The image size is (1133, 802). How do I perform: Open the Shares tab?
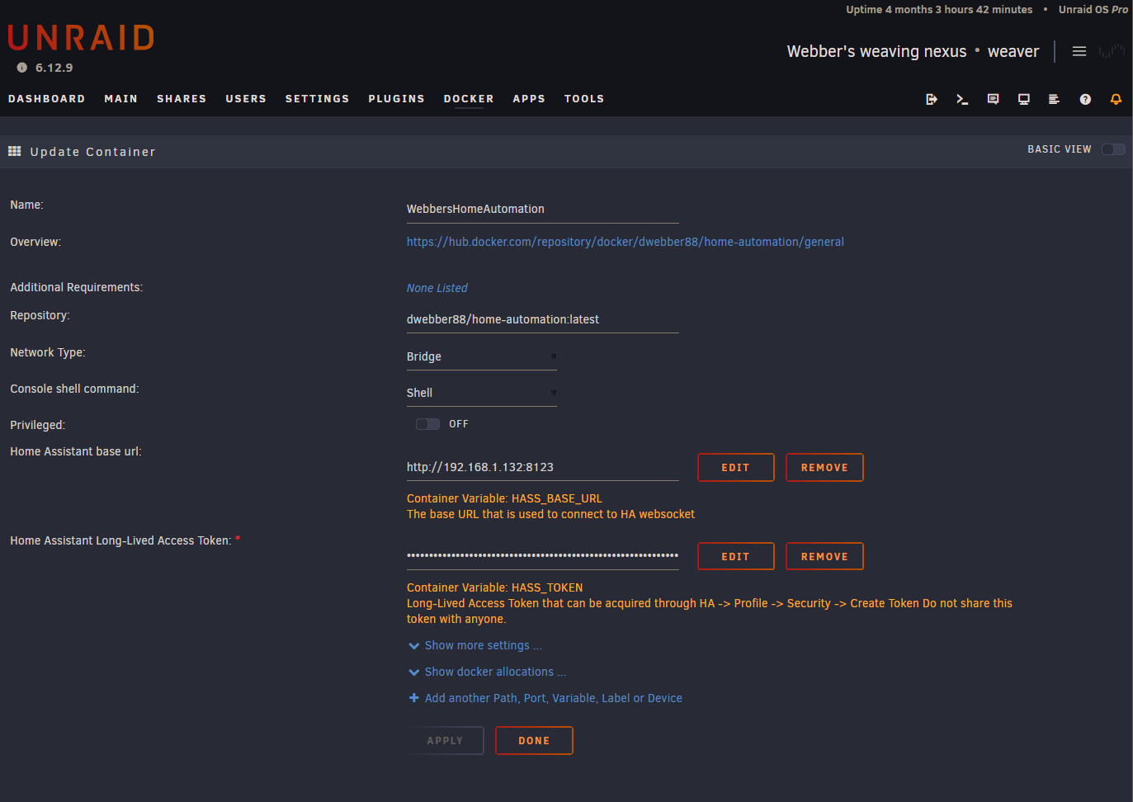coord(182,99)
